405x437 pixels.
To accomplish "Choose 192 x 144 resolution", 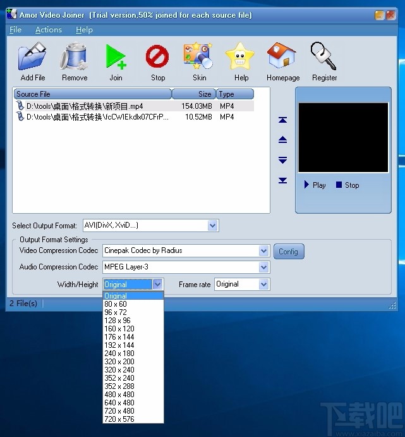I will click(x=133, y=345).
